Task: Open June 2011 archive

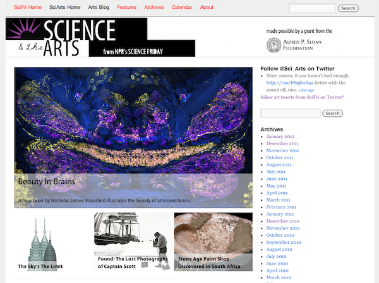Action: [277, 179]
